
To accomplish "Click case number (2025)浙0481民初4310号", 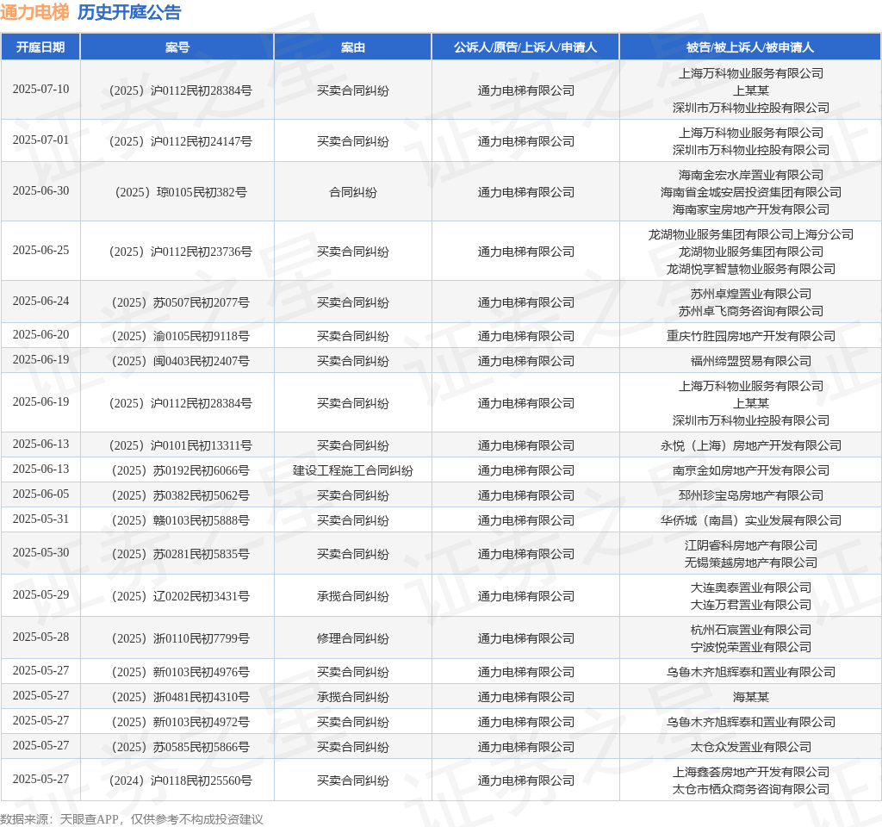I will pyautogui.click(x=181, y=697).
